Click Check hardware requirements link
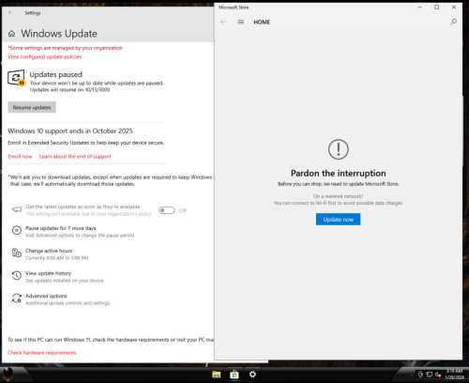The image size is (469, 383). tap(42, 352)
